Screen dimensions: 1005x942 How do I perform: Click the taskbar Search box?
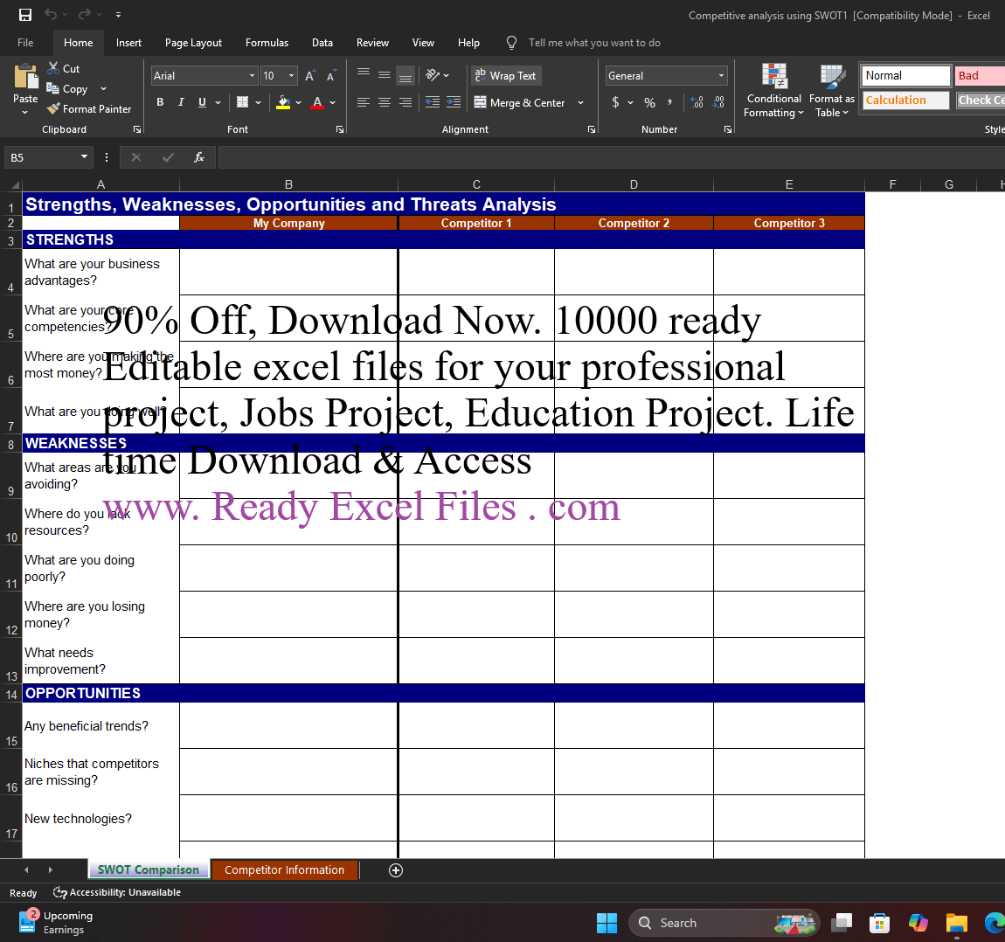(x=724, y=923)
